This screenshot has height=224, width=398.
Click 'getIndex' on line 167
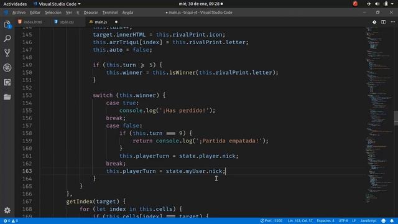click(79, 202)
